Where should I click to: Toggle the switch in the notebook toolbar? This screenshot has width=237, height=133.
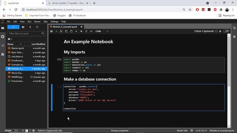point(226,31)
